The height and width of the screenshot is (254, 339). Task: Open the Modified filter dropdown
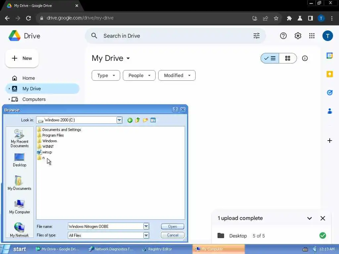177,75
